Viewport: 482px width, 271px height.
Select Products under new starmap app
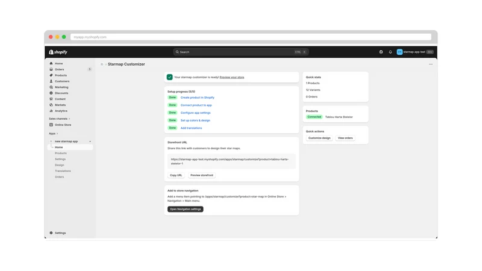point(61,153)
